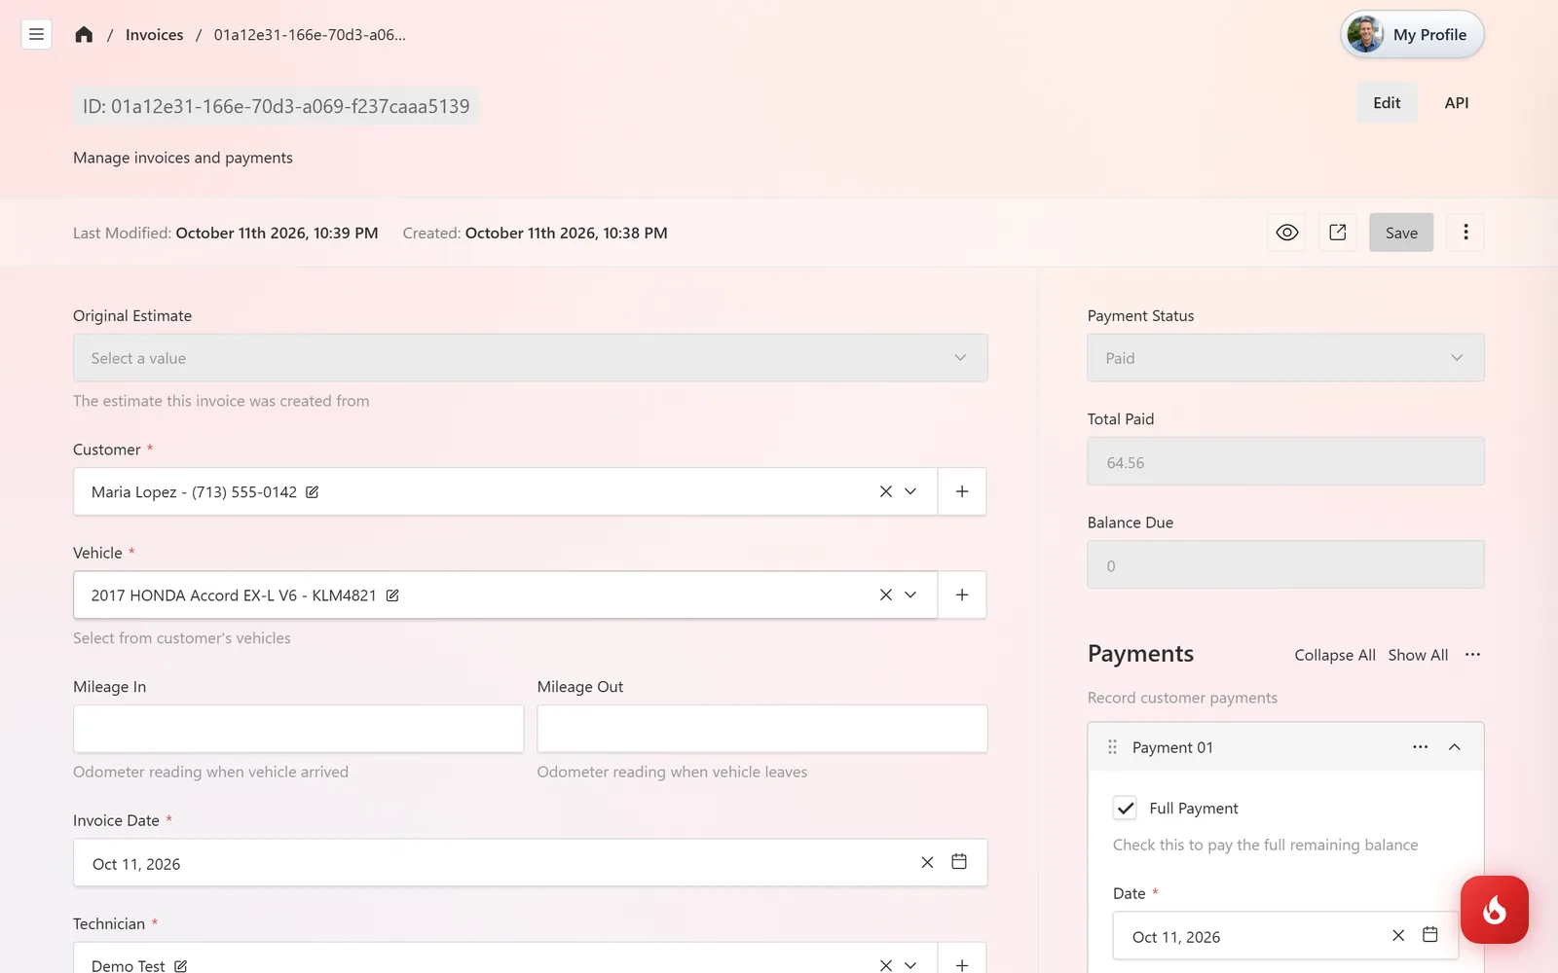Screen dimensions: 1558x973
Task: Edit customer Maria Lopez record icon
Action: 313,492
